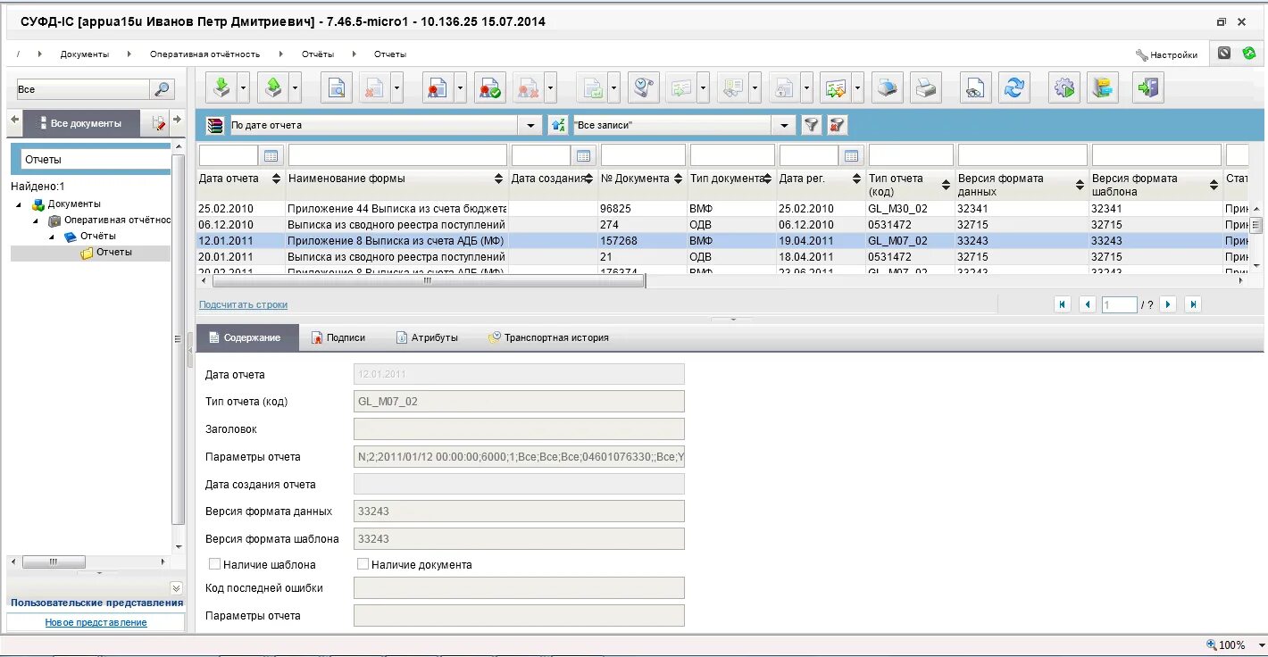
Task: Click the search magnifier button beside 'Все'
Action: pyautogui.click(x=162, y=89)
